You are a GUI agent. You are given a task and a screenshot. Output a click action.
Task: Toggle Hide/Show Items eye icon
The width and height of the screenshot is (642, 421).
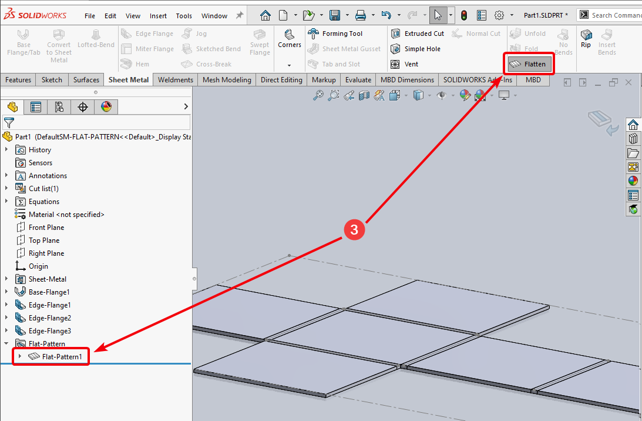(x=441, y=95)
